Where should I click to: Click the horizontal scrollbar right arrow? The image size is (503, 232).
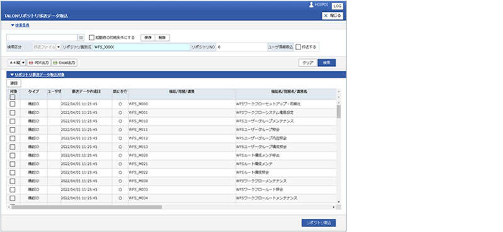(x=334, y=208)
